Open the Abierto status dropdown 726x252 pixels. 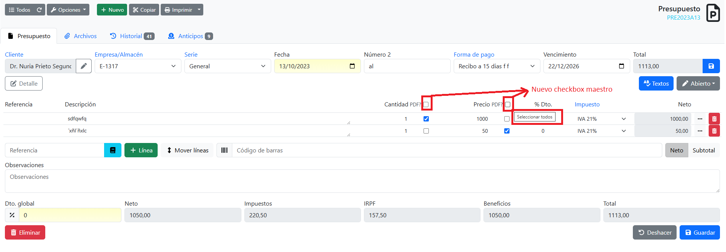(x=698, y=83)
